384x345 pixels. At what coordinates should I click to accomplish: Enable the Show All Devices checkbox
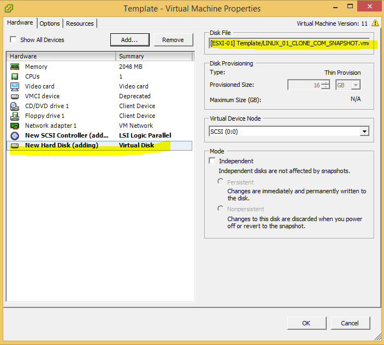(x=13, y=40)
